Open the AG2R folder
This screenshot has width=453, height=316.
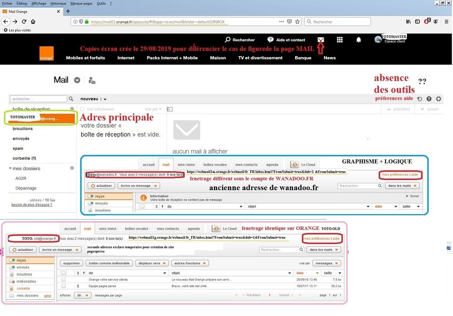(x=21, y=178)
